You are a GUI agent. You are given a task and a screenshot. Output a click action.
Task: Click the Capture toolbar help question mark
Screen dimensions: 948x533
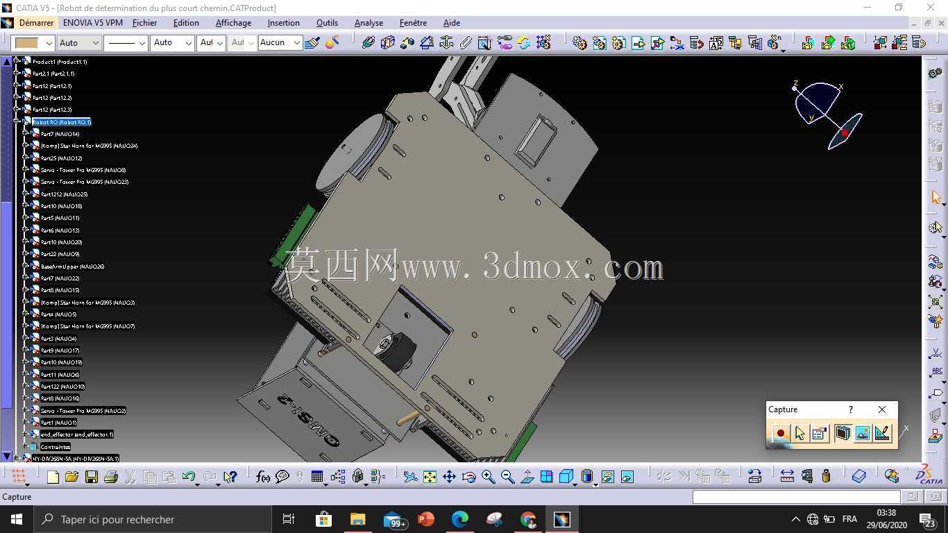click(851, 409)
